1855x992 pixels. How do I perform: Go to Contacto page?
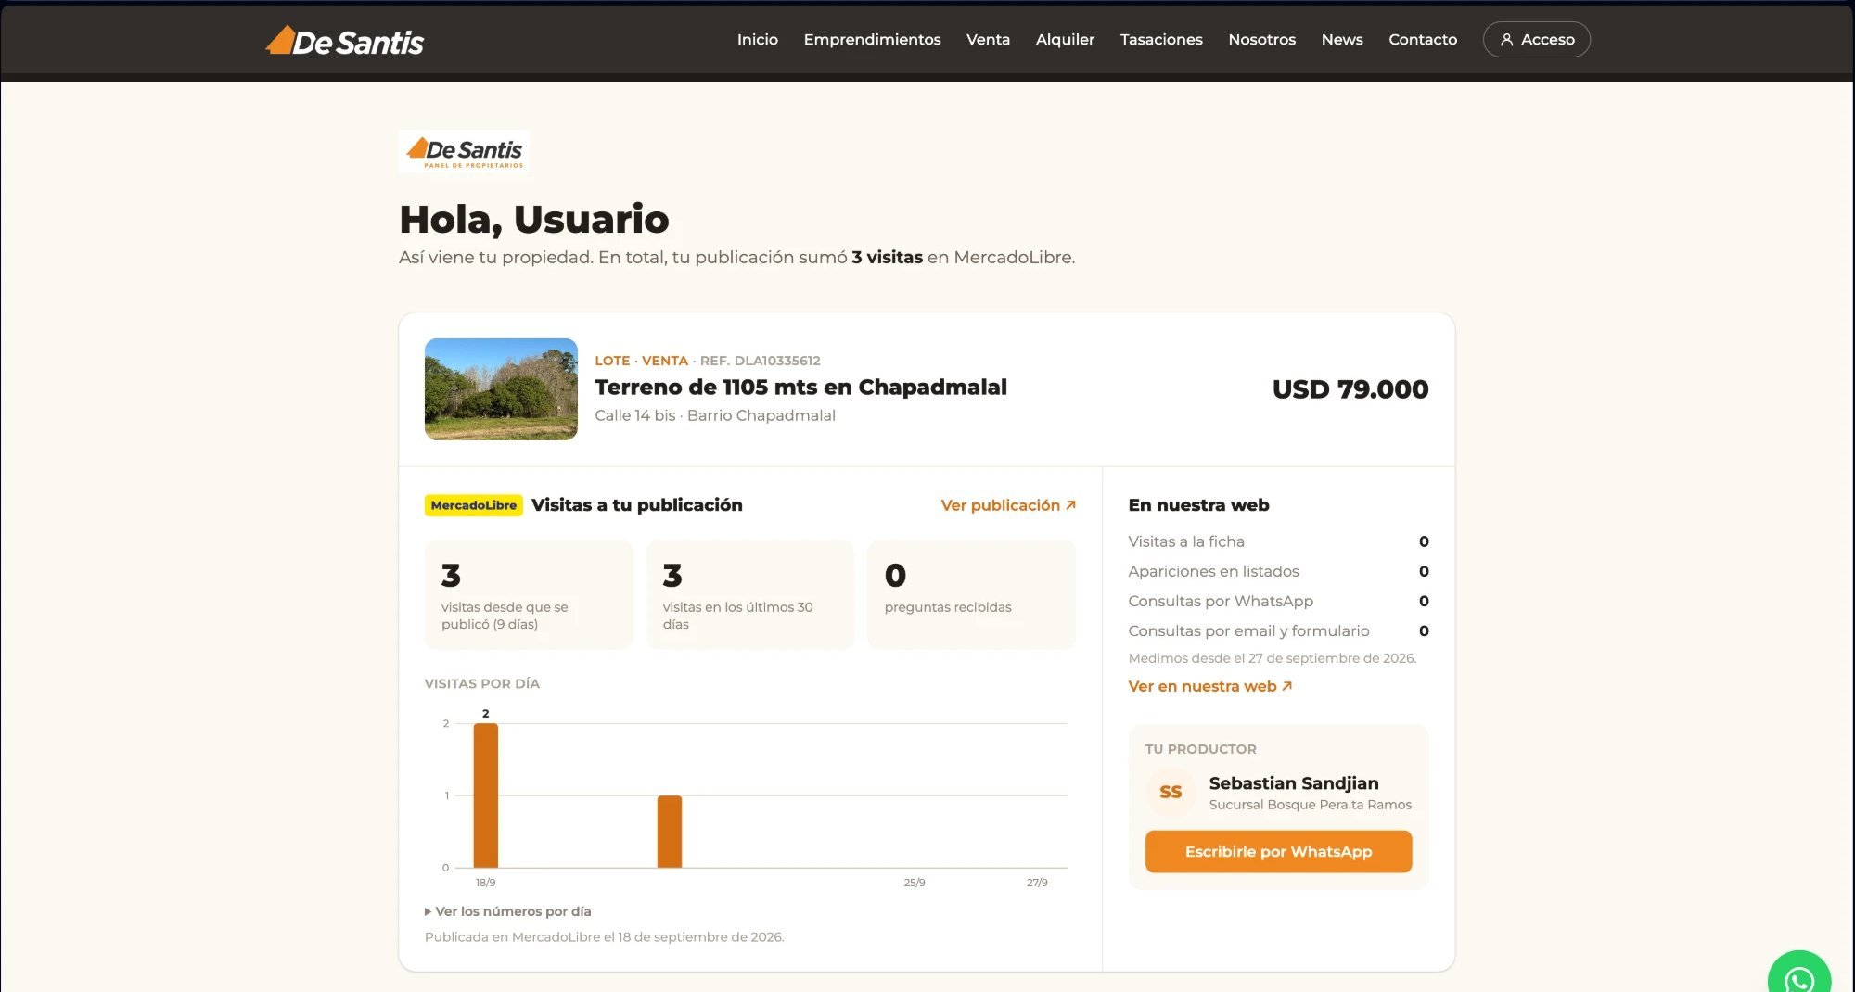pos(1423,39)
